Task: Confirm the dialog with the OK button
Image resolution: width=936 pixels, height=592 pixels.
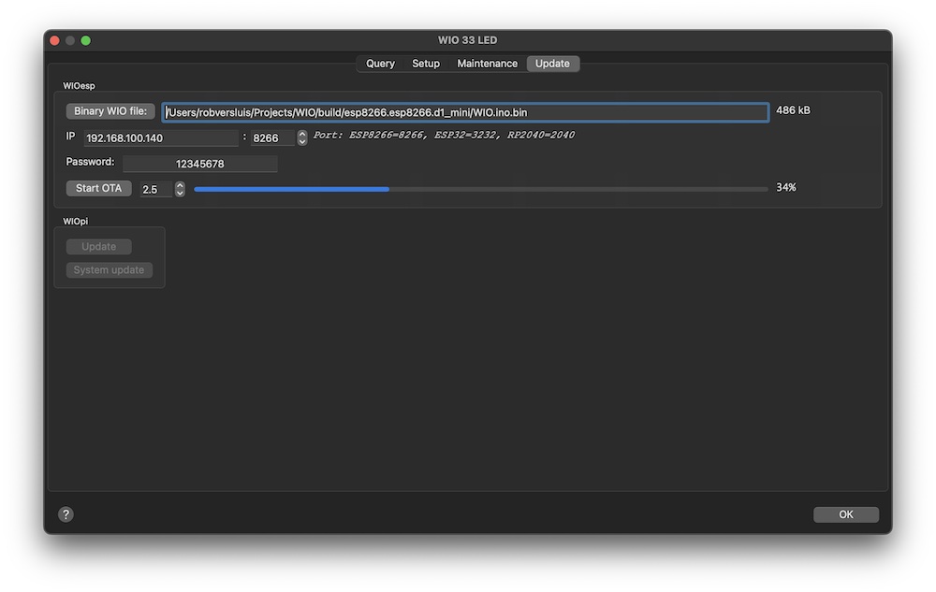Action: tap(845, 514)
